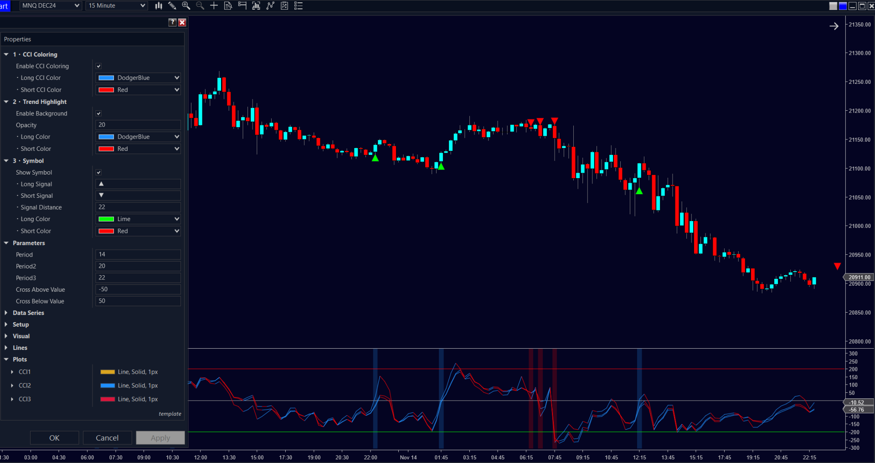Click the CCI3 red line style swatch
The width and height of the screenshot is (875, 463).
(x=108, y=399)
